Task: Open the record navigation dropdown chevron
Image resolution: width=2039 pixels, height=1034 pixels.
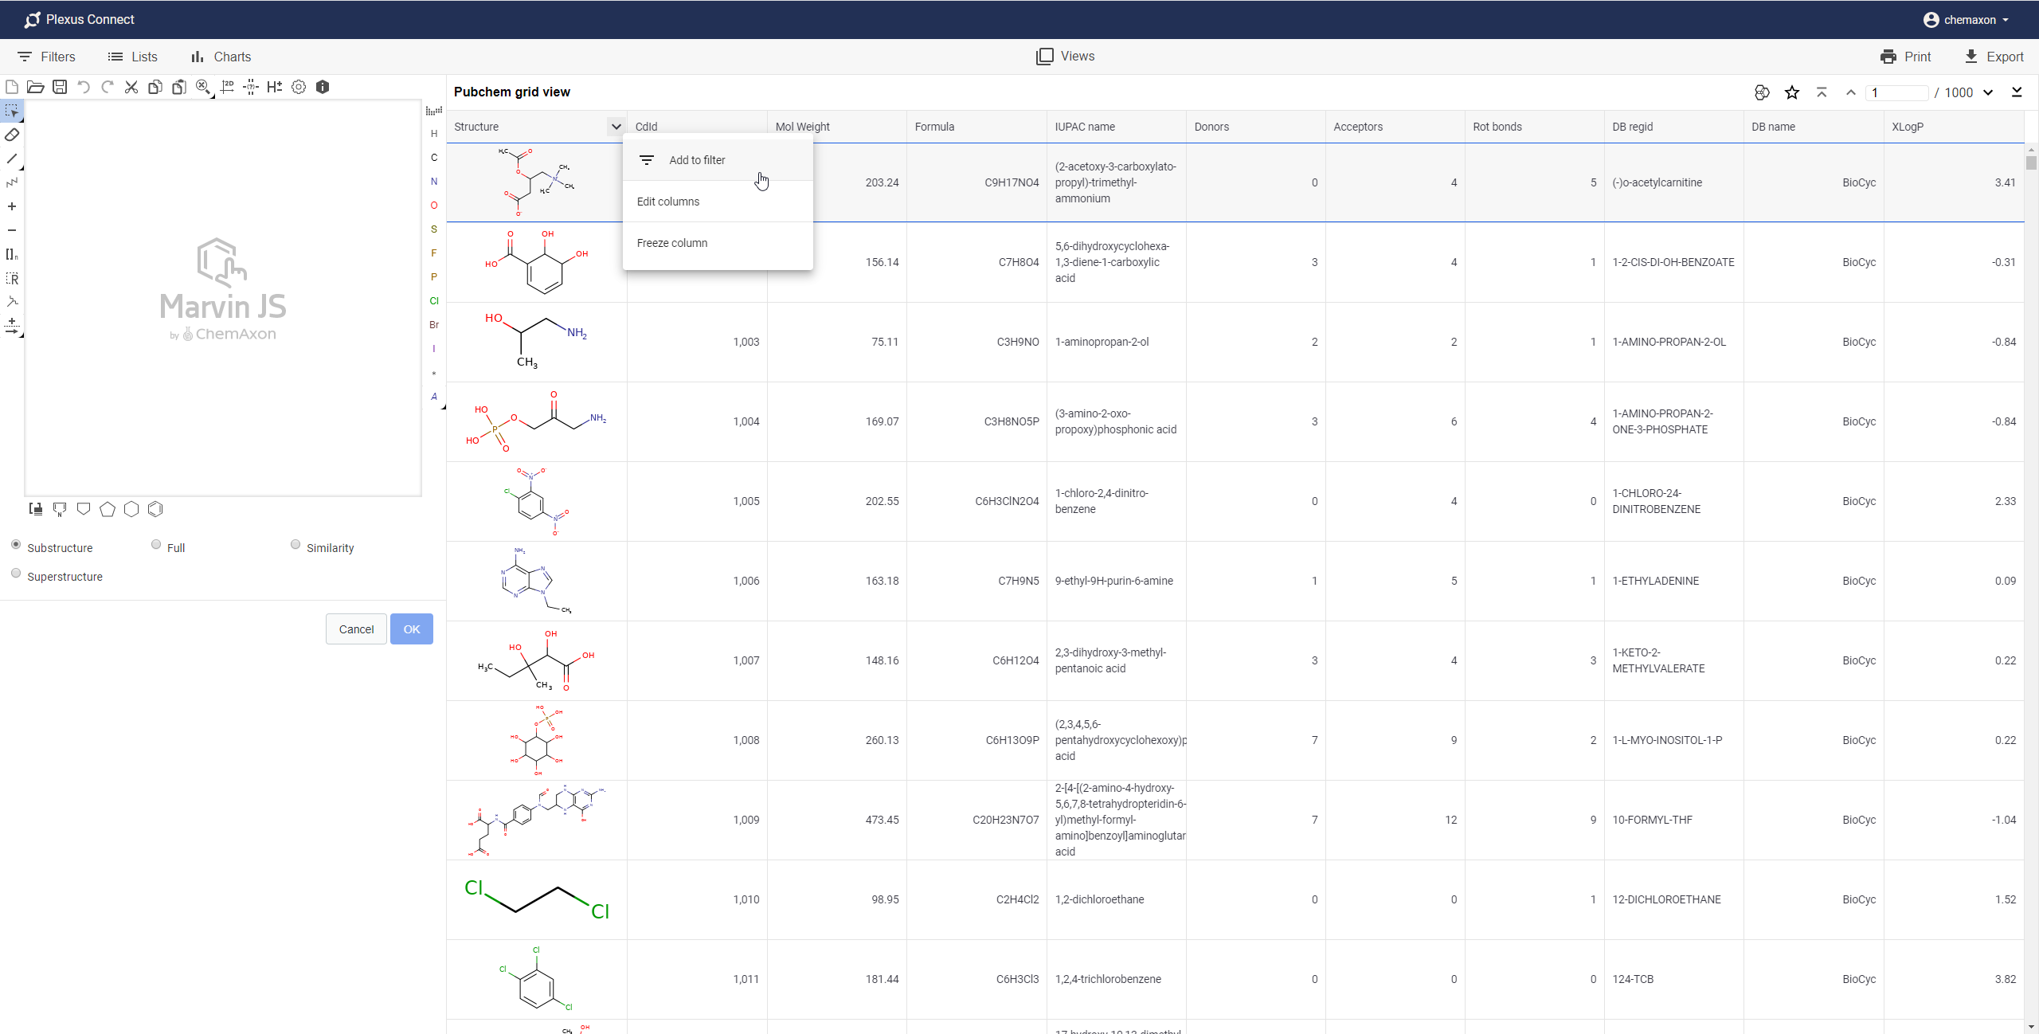Action: click(x=1988, y=92)
